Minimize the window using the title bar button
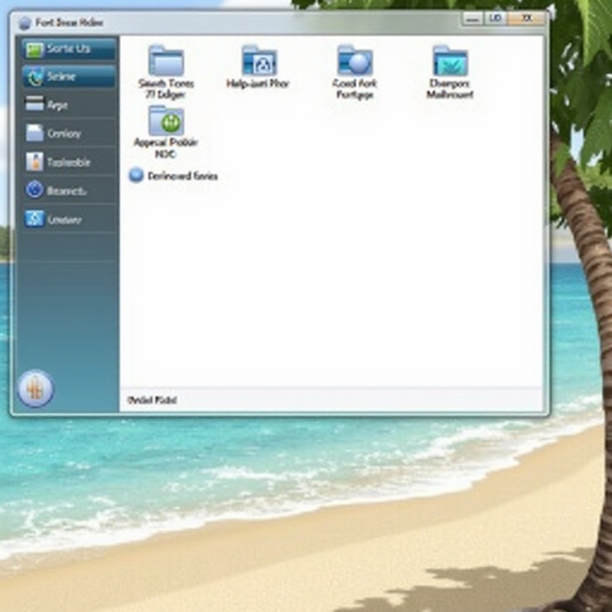612x612 pixels. 472,19
